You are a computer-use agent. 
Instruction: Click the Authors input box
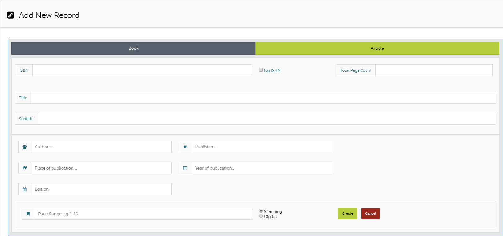(101, 147)
